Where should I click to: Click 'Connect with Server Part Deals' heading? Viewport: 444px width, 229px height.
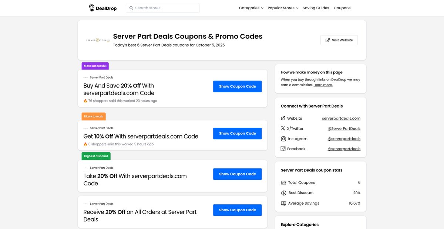click(312, 106)
